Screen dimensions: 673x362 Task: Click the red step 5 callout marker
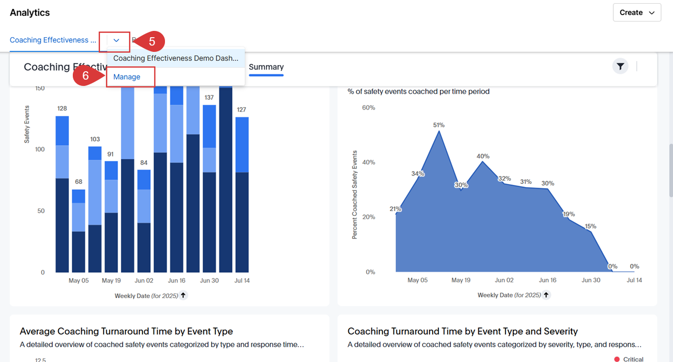tap(150, 41)
